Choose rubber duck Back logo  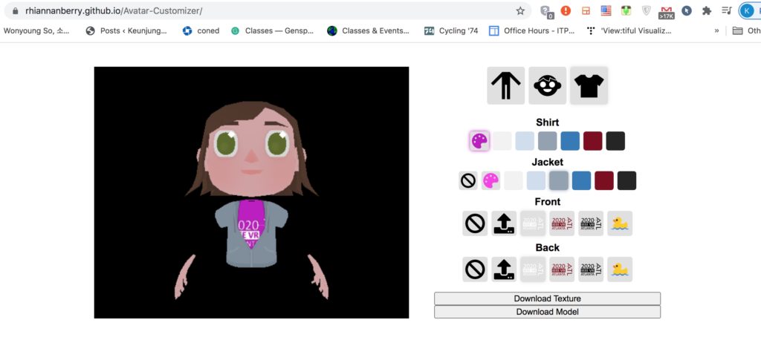[x=620, y=269]
